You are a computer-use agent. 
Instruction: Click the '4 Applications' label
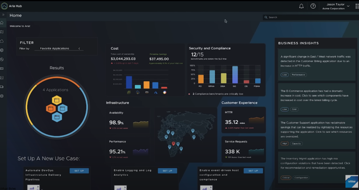tap(55, 90)
